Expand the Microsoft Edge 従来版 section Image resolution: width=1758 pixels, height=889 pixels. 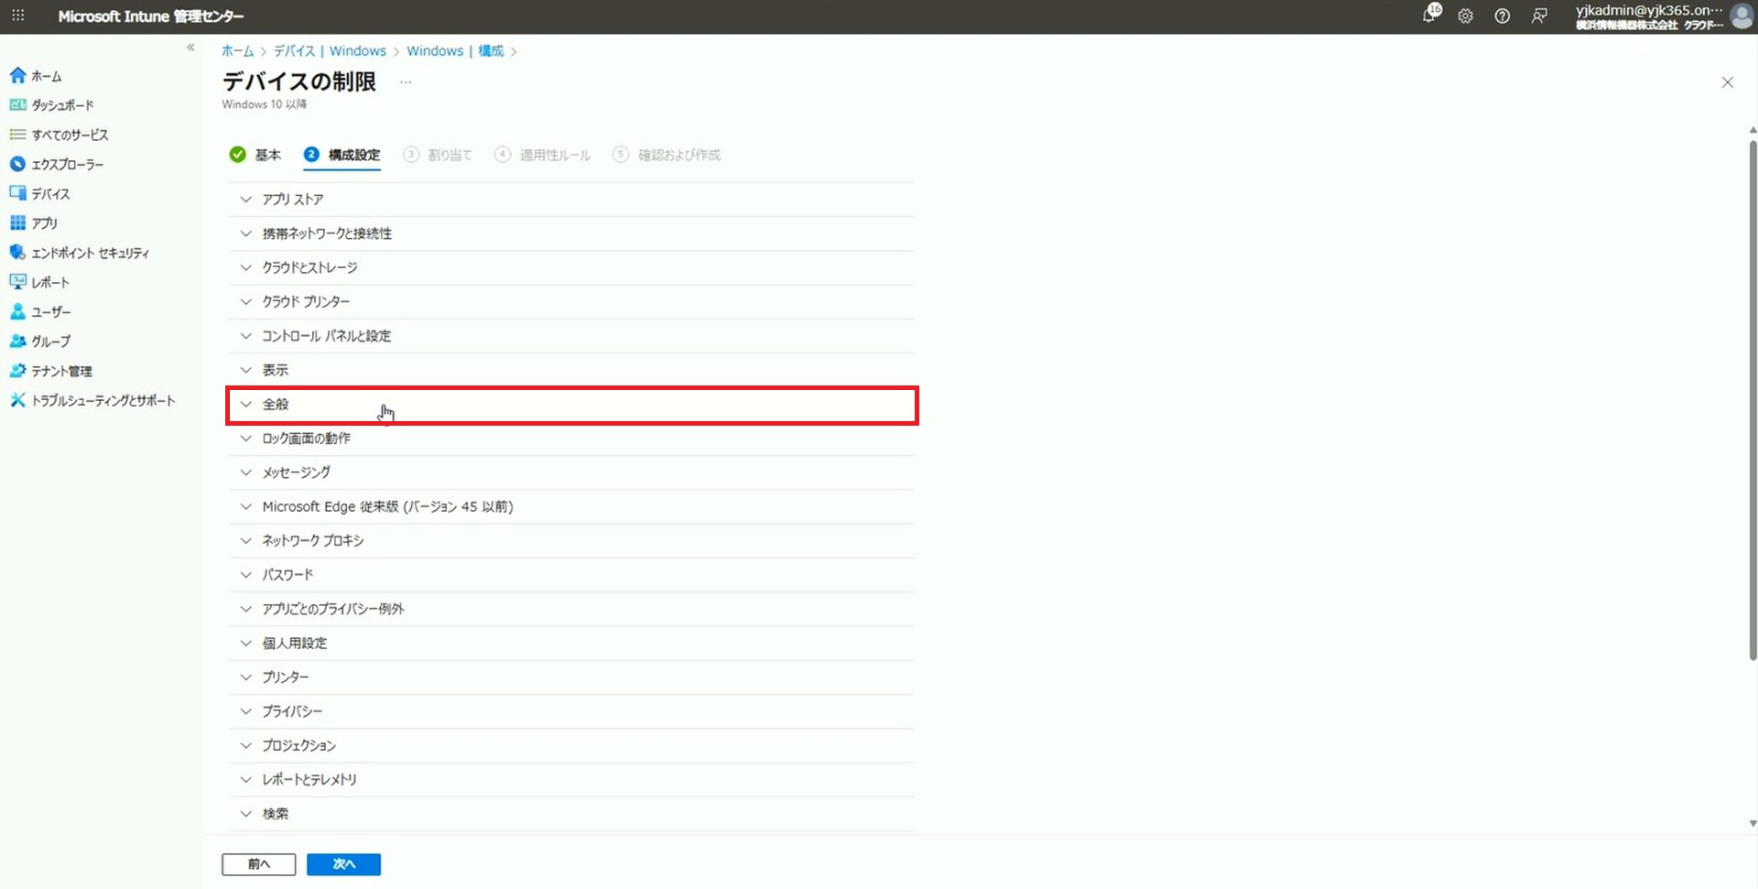click(387, 507)
